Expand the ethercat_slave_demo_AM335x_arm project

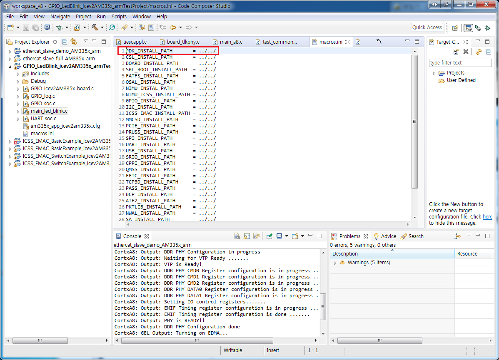[x=10, y=51]
